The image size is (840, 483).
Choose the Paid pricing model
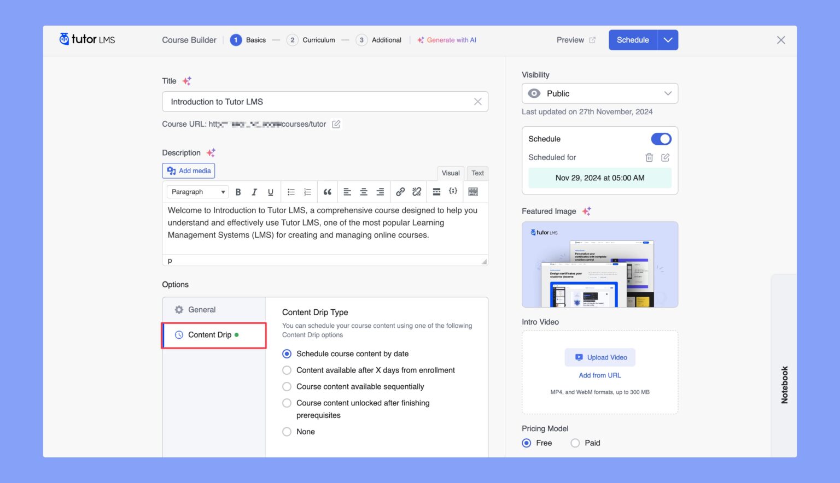(575, 443)
